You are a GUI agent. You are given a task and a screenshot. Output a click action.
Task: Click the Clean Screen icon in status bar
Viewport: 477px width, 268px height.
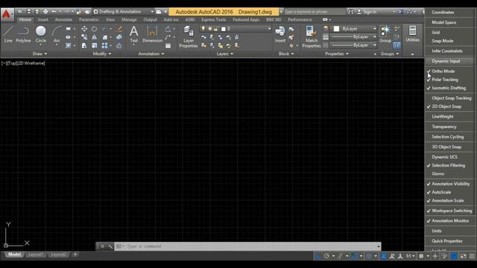click(x=464, y=256)
